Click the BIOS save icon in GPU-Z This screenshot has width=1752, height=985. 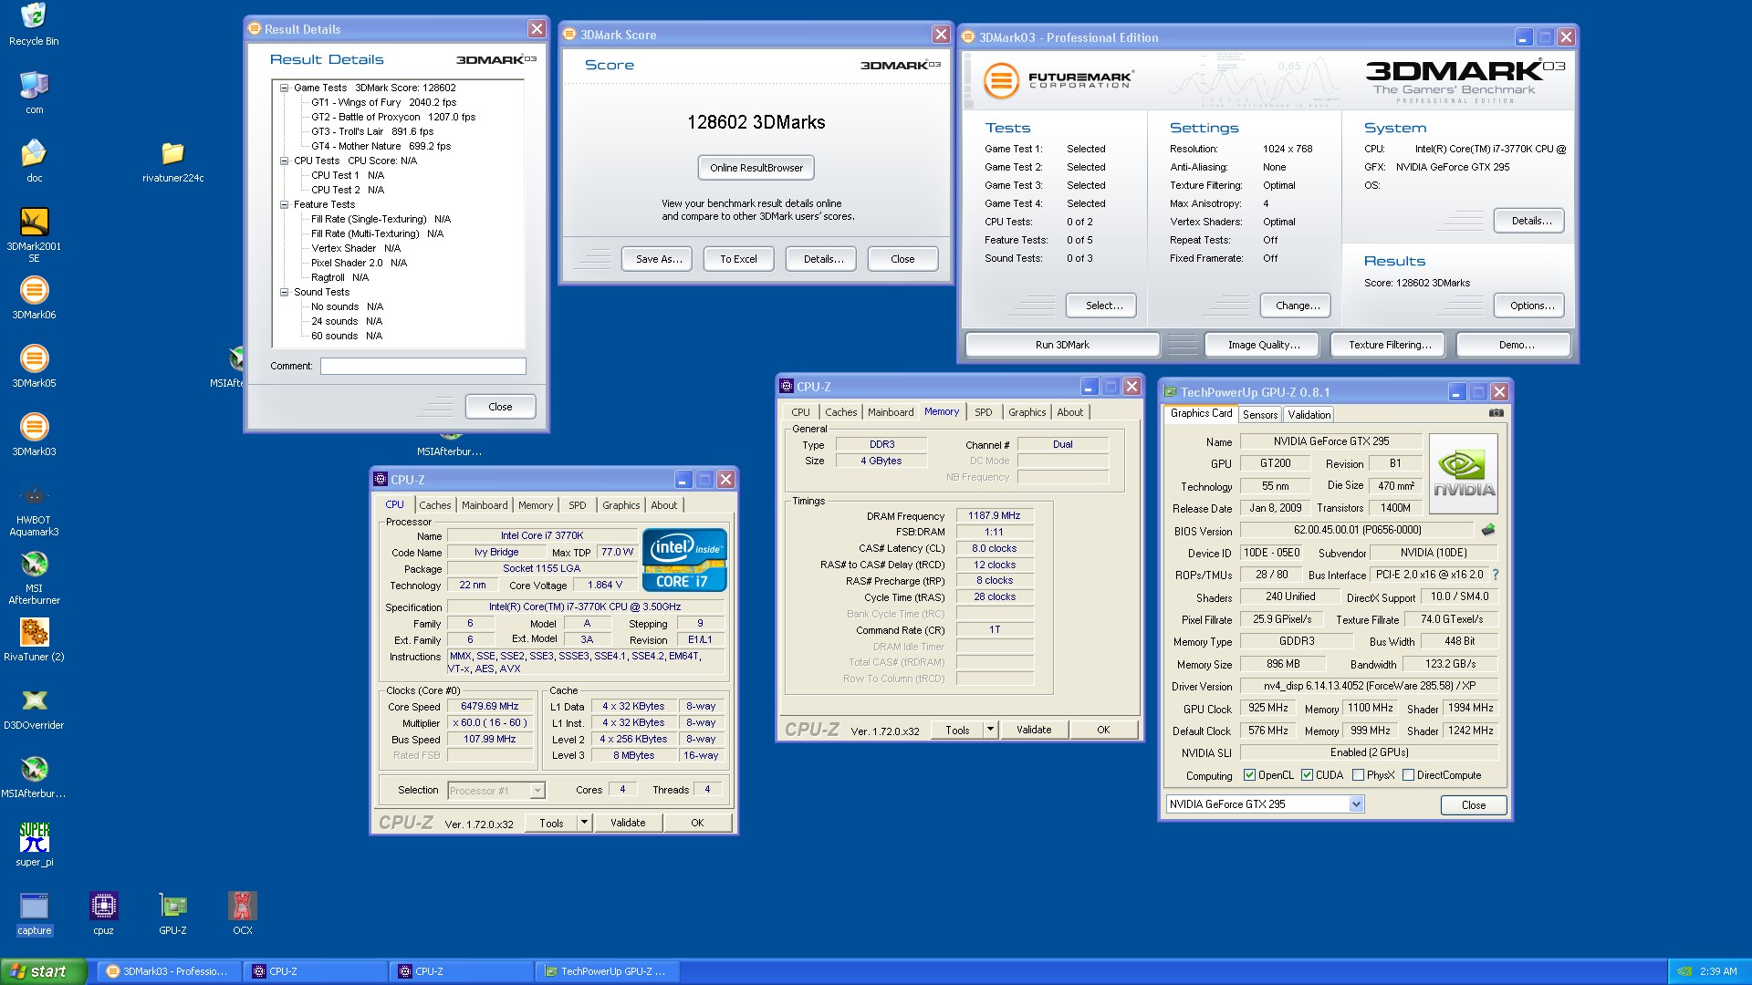[1488, 530]
